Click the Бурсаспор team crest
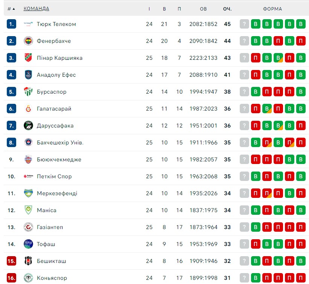The height and width of the screenshot is (284, 309). pyautogui.click(x=28, y=92)
